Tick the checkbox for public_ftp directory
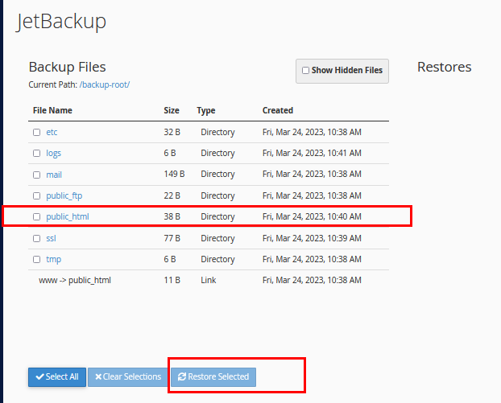This screenshot has height=403, width=501. [37, 195]
